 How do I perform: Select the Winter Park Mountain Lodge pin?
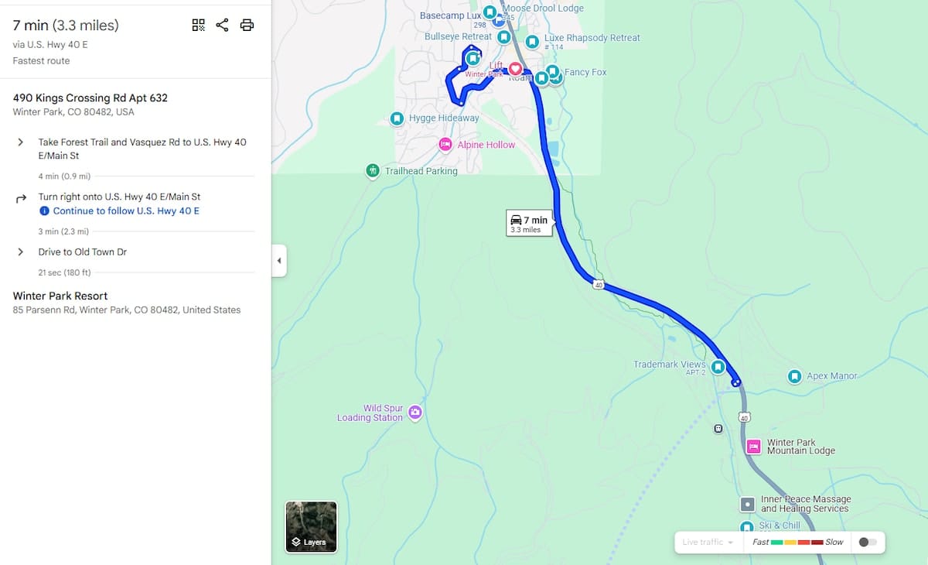coord(754,447)
